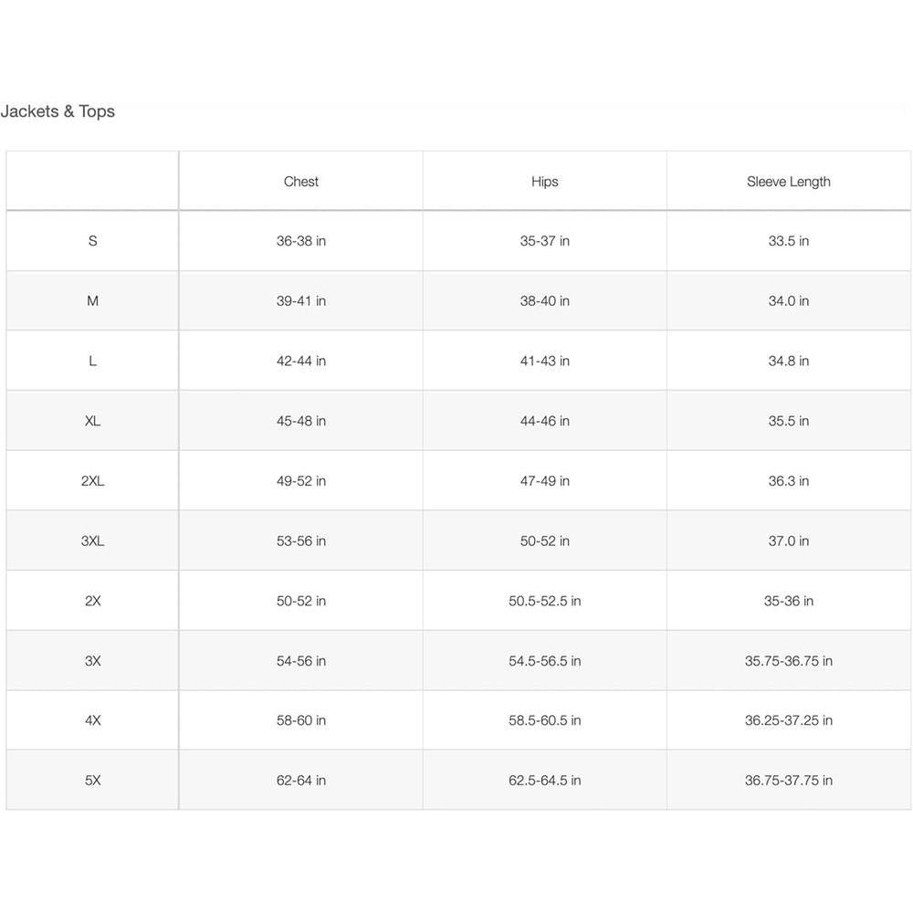Screen dimensions: 913x913
Task: Click the Jackets & Tops heading
Action: 58,111
